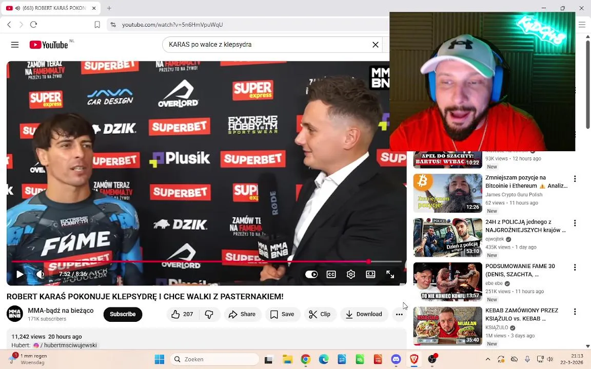Open MMA-bądź na bieżąco channel name link
Viewport: 591px width, 369px height.
point(61,311)
